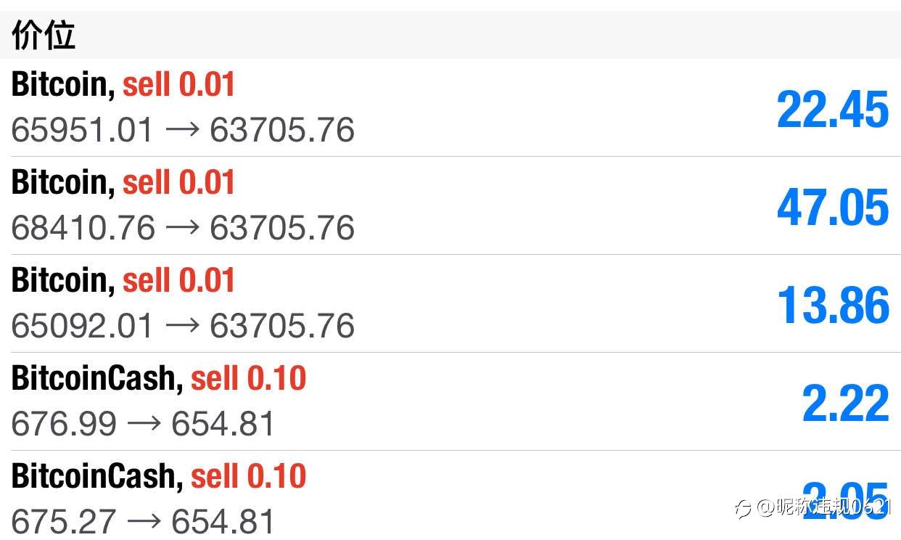Tap the partially hidden 2.05 profit value
The width and height of the screenshot is (901, 540).
click(845, 500)
